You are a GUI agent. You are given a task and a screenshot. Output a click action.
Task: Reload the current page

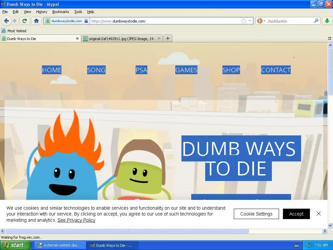coord(25,21)
